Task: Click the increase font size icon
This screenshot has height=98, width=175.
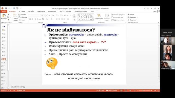Action: click(x=47, y=16)
